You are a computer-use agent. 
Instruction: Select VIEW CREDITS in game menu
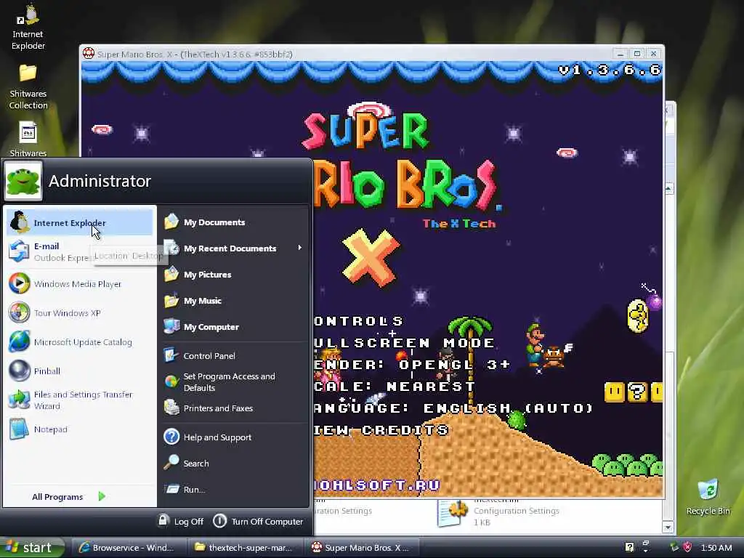(381, 430)
